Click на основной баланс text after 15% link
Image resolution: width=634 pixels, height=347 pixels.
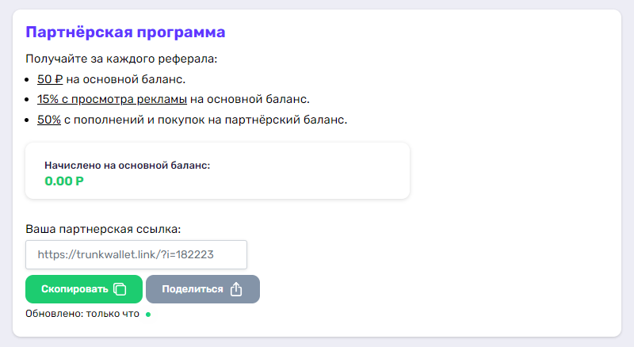[250, 100]
